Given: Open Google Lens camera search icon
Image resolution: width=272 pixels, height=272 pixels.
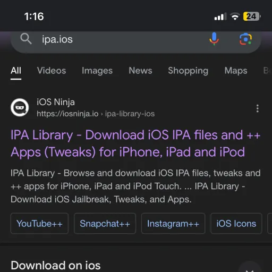Looking at the screenshot, I should (245, 39).
